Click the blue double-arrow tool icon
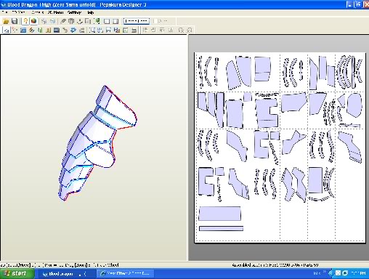The image size is (369, 279). pos(73,31)
